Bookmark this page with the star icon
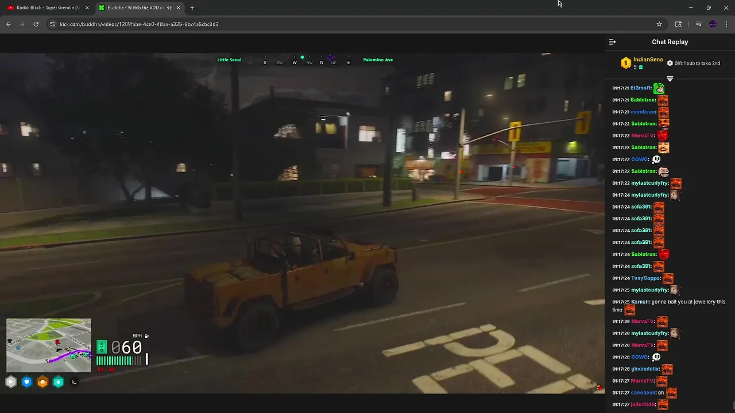This screenshot has width=735, height=413. click(x=659, y=24)
